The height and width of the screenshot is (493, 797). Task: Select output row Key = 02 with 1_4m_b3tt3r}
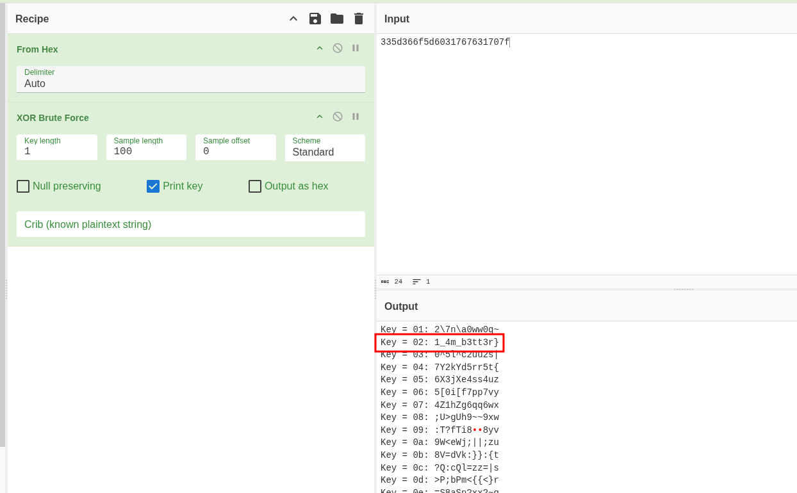coord(440,343)
